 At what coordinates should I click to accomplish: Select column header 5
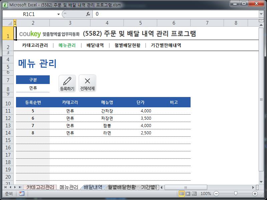pyautogui.click(x=140, y=23)
